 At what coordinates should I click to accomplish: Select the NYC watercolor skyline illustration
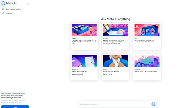tap(147, 61)
